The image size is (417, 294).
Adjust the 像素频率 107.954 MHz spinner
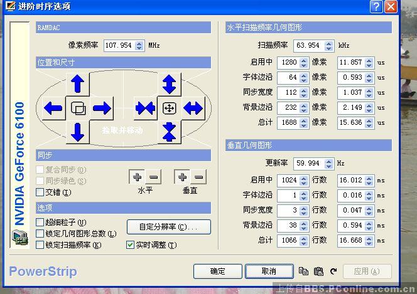click(x=139, y=45)
